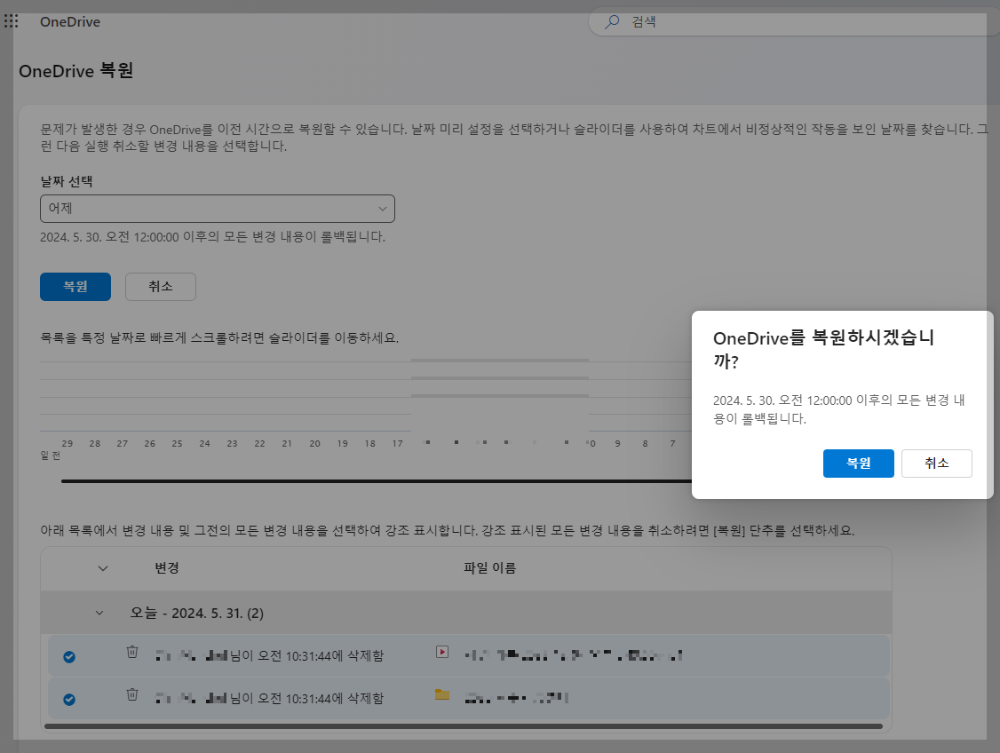Click the horizontal scrollbar under the list
Viewport: 1000px width, 753px height.
tap(464, 725)
